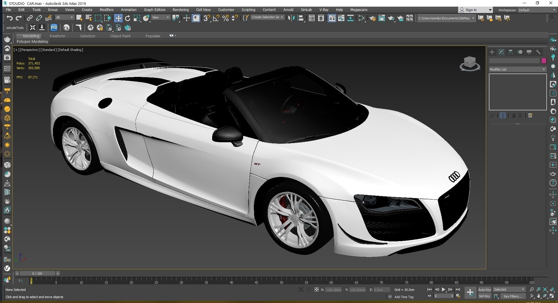Activate the Select and Move tool
This screenshot has height=303, width=558.
pos(118,18)
